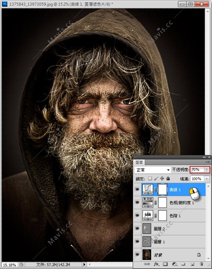
Task: Open the Layers panel options menu
Action: 208,162
